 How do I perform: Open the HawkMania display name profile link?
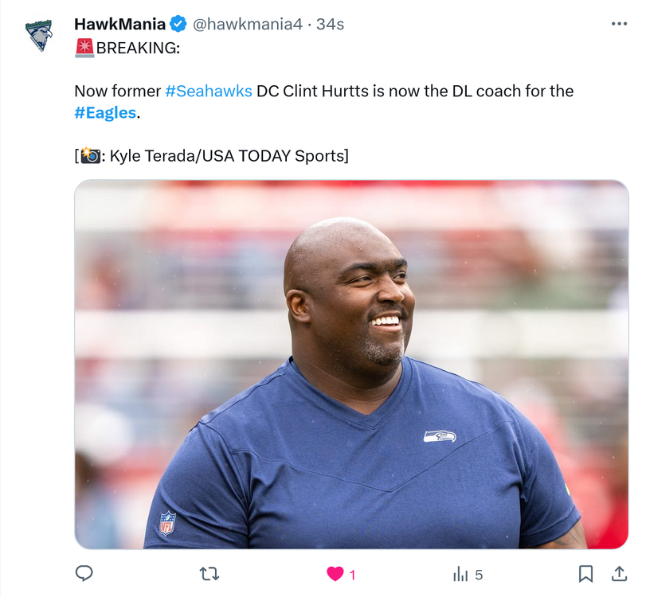tap(120, 25)
